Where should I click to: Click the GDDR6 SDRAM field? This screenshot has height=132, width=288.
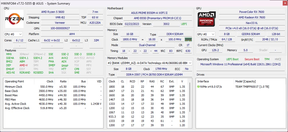click(x=251, y=34)
